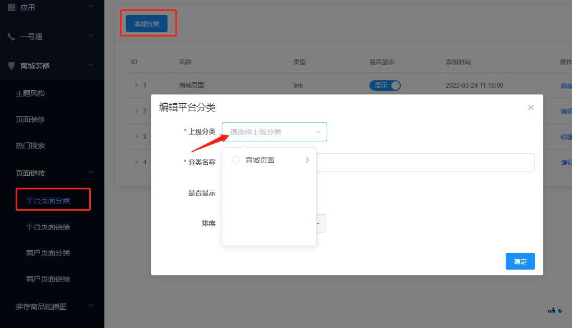Click the 添加分类 button
Screen dimensions: 572x328
[147, 23]
